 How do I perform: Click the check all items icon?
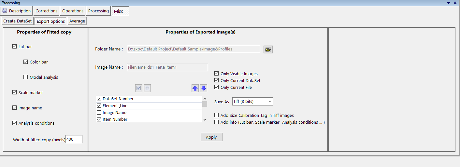click(x=139, y=88)
